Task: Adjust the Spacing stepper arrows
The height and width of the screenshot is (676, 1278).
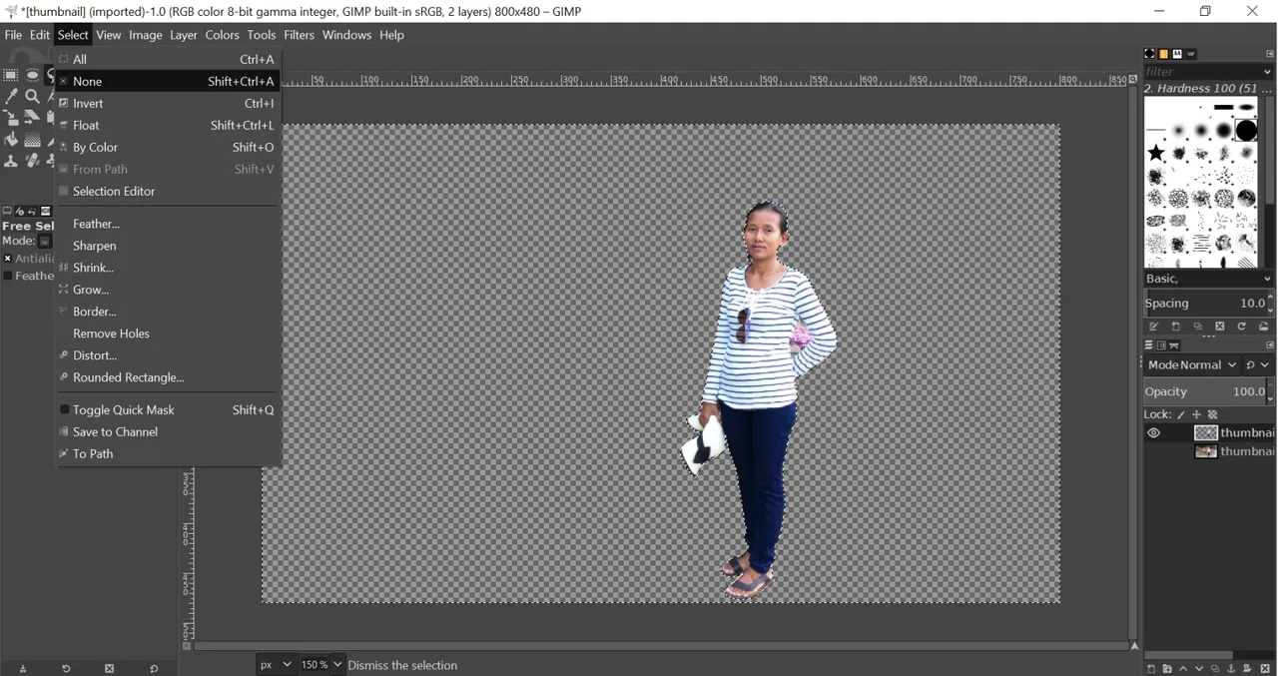Action: click(1270, 304)
